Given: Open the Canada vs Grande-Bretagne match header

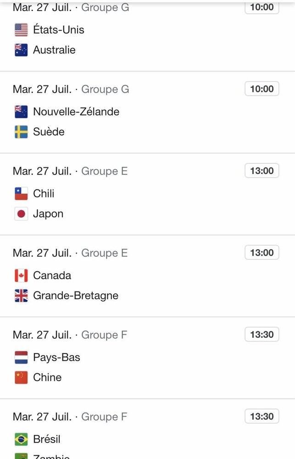Looking at the screenshot, I should click(x=70, y=253).
